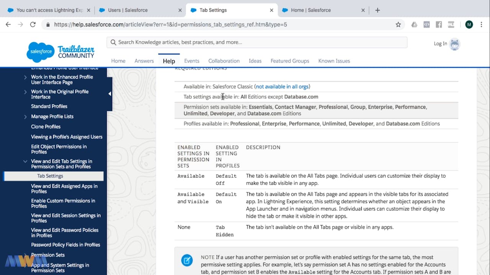Click the browser reload icon
490x275 pixels.
pos(33,24)
